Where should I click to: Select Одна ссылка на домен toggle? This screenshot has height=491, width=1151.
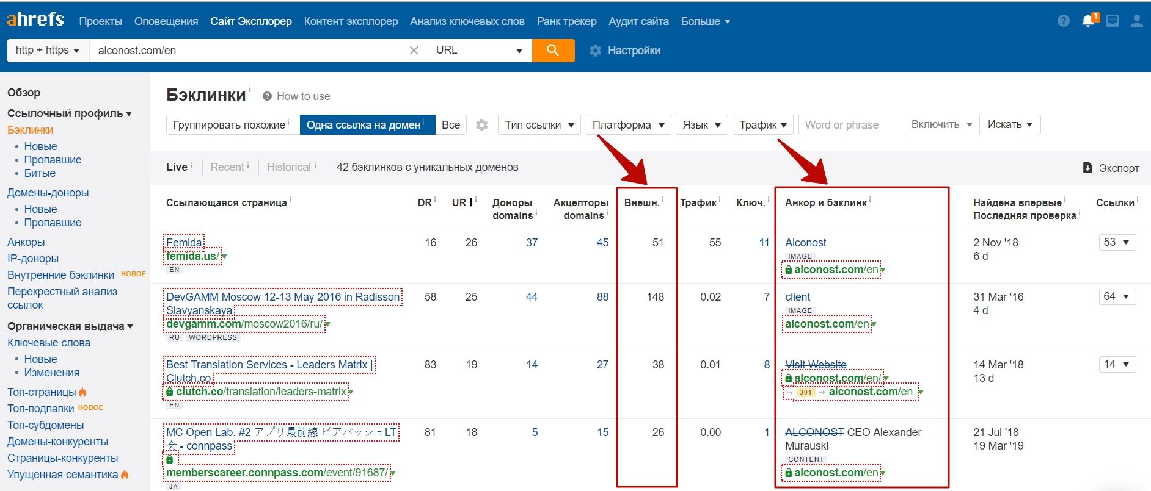tap(367, 125)
